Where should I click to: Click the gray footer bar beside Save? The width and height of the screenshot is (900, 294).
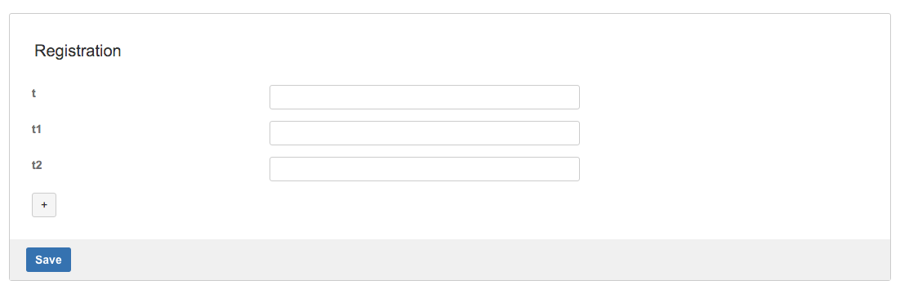pyautogui.click(x=480, y=260)
